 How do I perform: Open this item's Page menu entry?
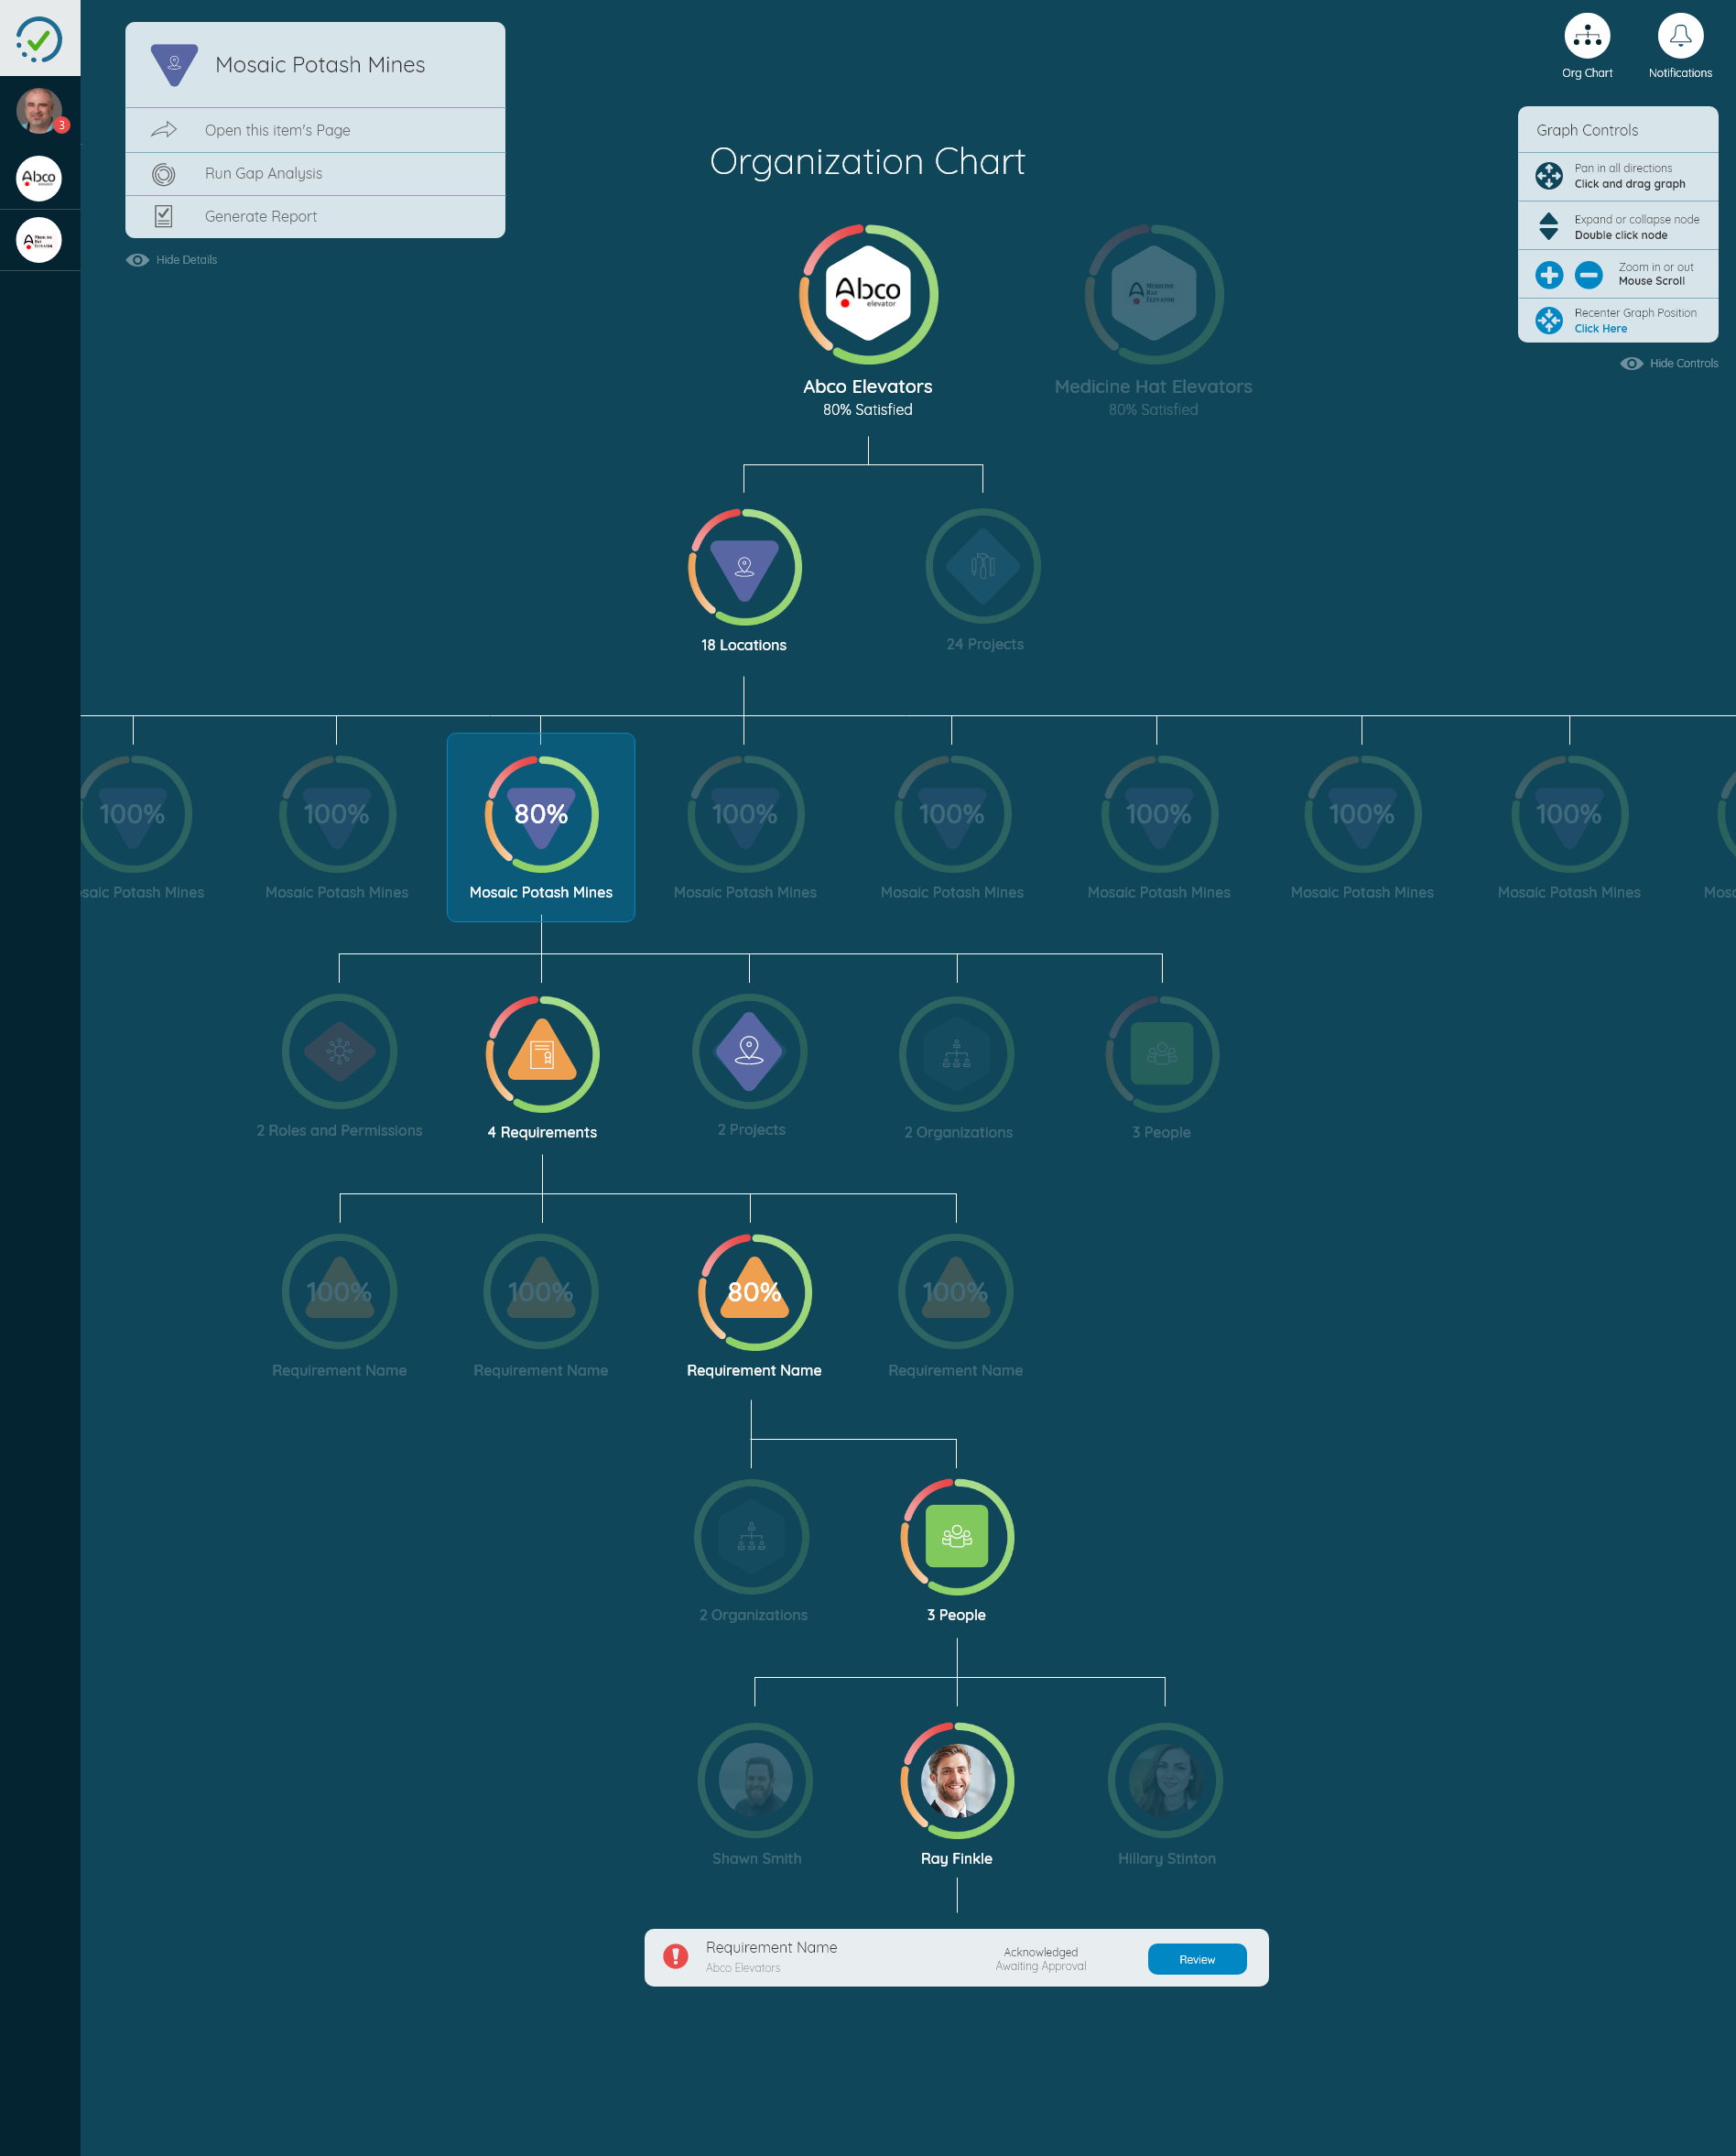315,130
